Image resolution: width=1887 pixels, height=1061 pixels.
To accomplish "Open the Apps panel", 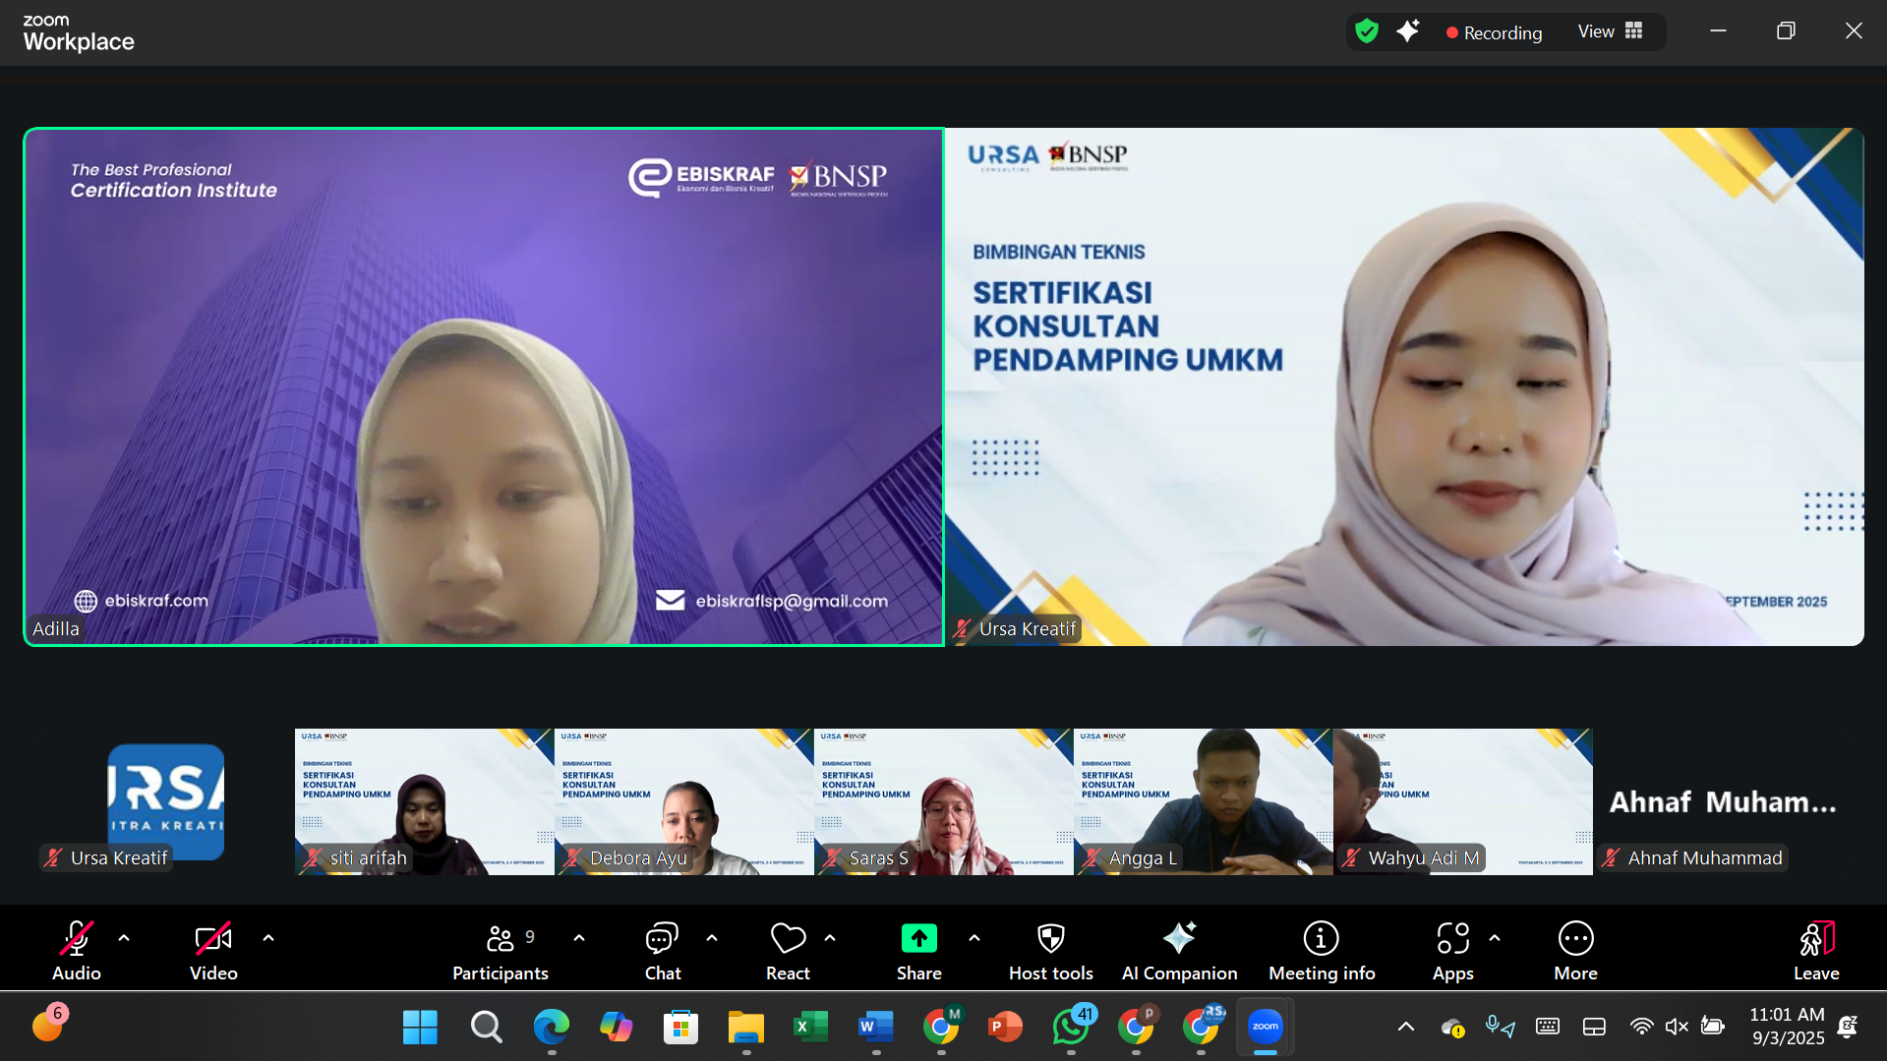I will tap(1452, 950).
